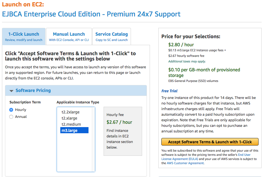The width and height of the screenshot is (263, 177).
Task: Click the $2.67 / hour fee text
Action: click(x=119, y=122)
